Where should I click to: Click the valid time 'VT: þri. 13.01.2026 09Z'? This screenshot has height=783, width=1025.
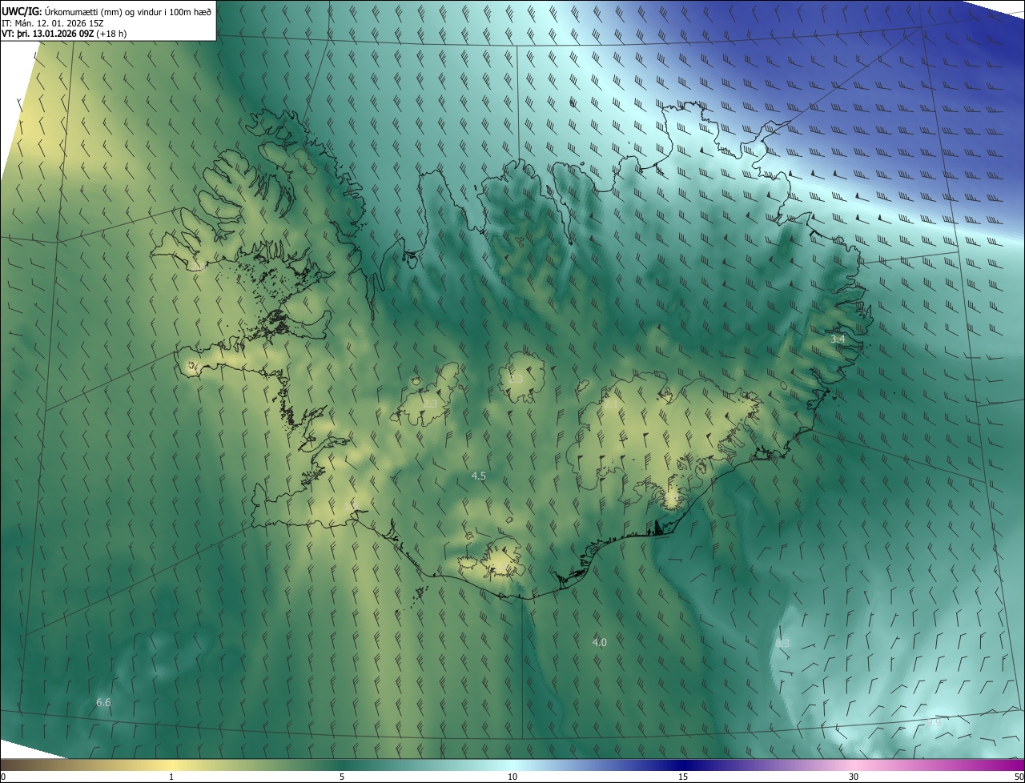click(47, 34)
